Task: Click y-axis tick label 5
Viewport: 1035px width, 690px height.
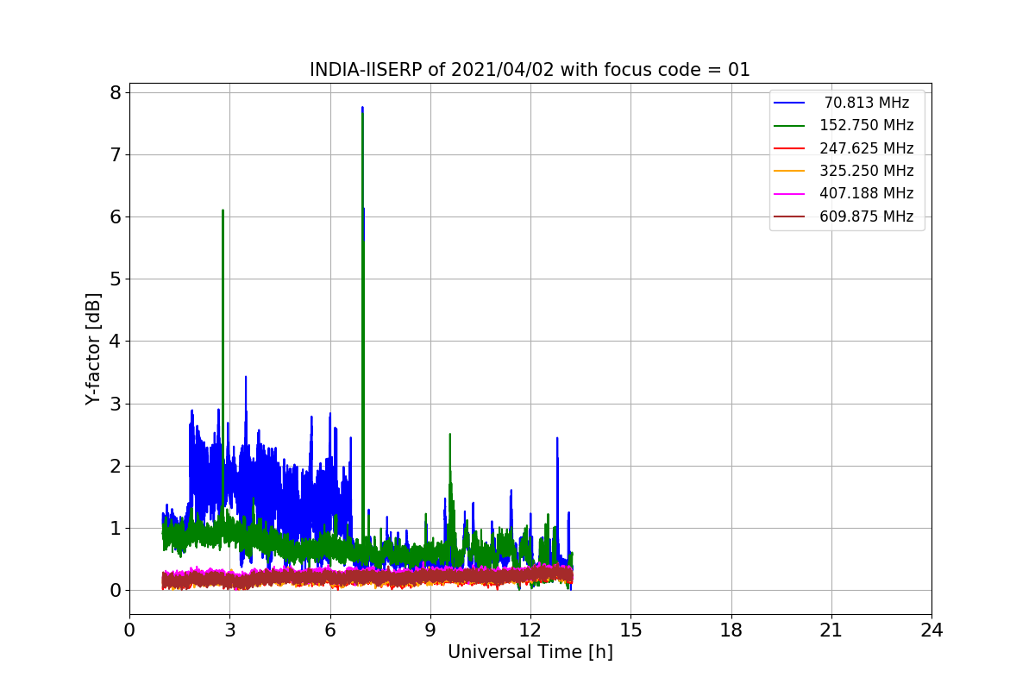Action: coord(116,279)
